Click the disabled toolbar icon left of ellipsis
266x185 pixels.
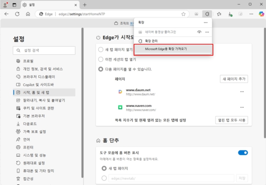coord(240,14)
